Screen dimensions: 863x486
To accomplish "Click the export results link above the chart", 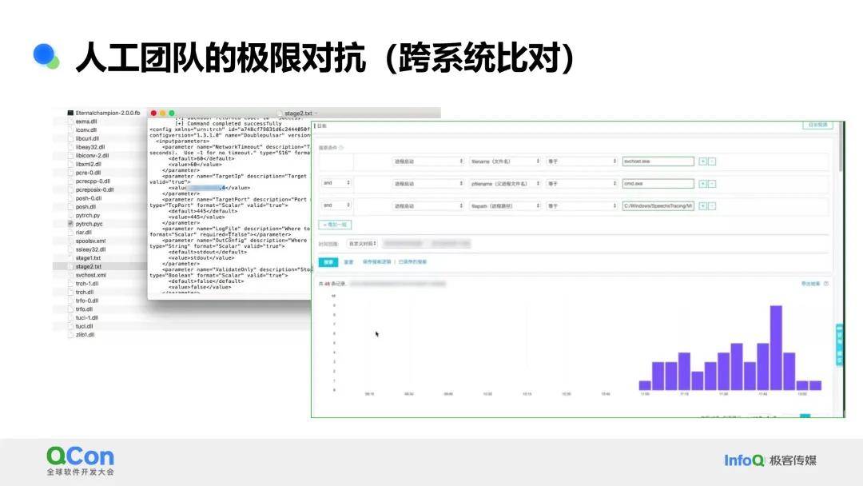I will (810, 284).
